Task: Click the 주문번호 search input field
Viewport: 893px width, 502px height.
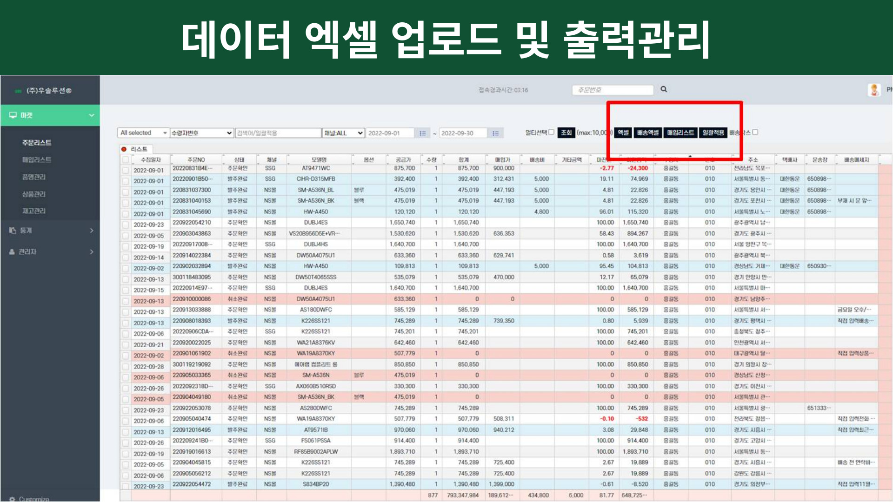Action: 612,90
